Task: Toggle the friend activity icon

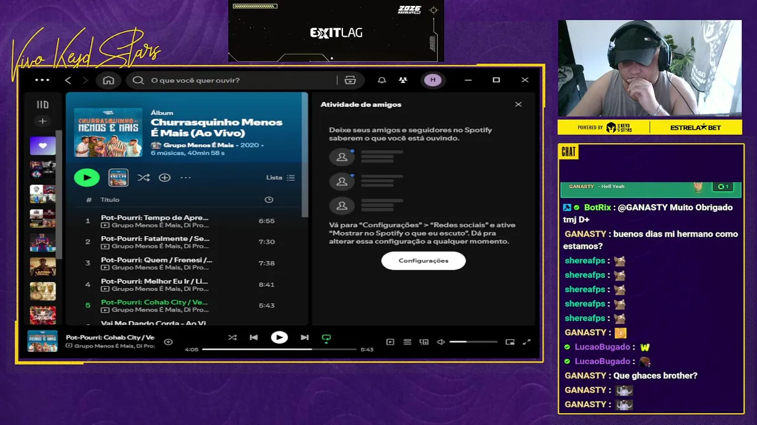Action: tap(403, 80)
